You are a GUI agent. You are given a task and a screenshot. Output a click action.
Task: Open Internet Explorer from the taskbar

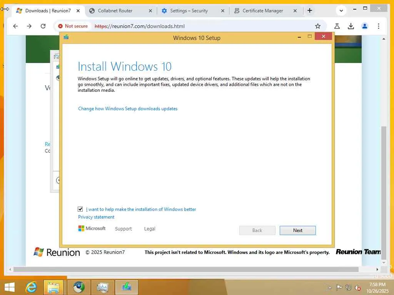31,287
